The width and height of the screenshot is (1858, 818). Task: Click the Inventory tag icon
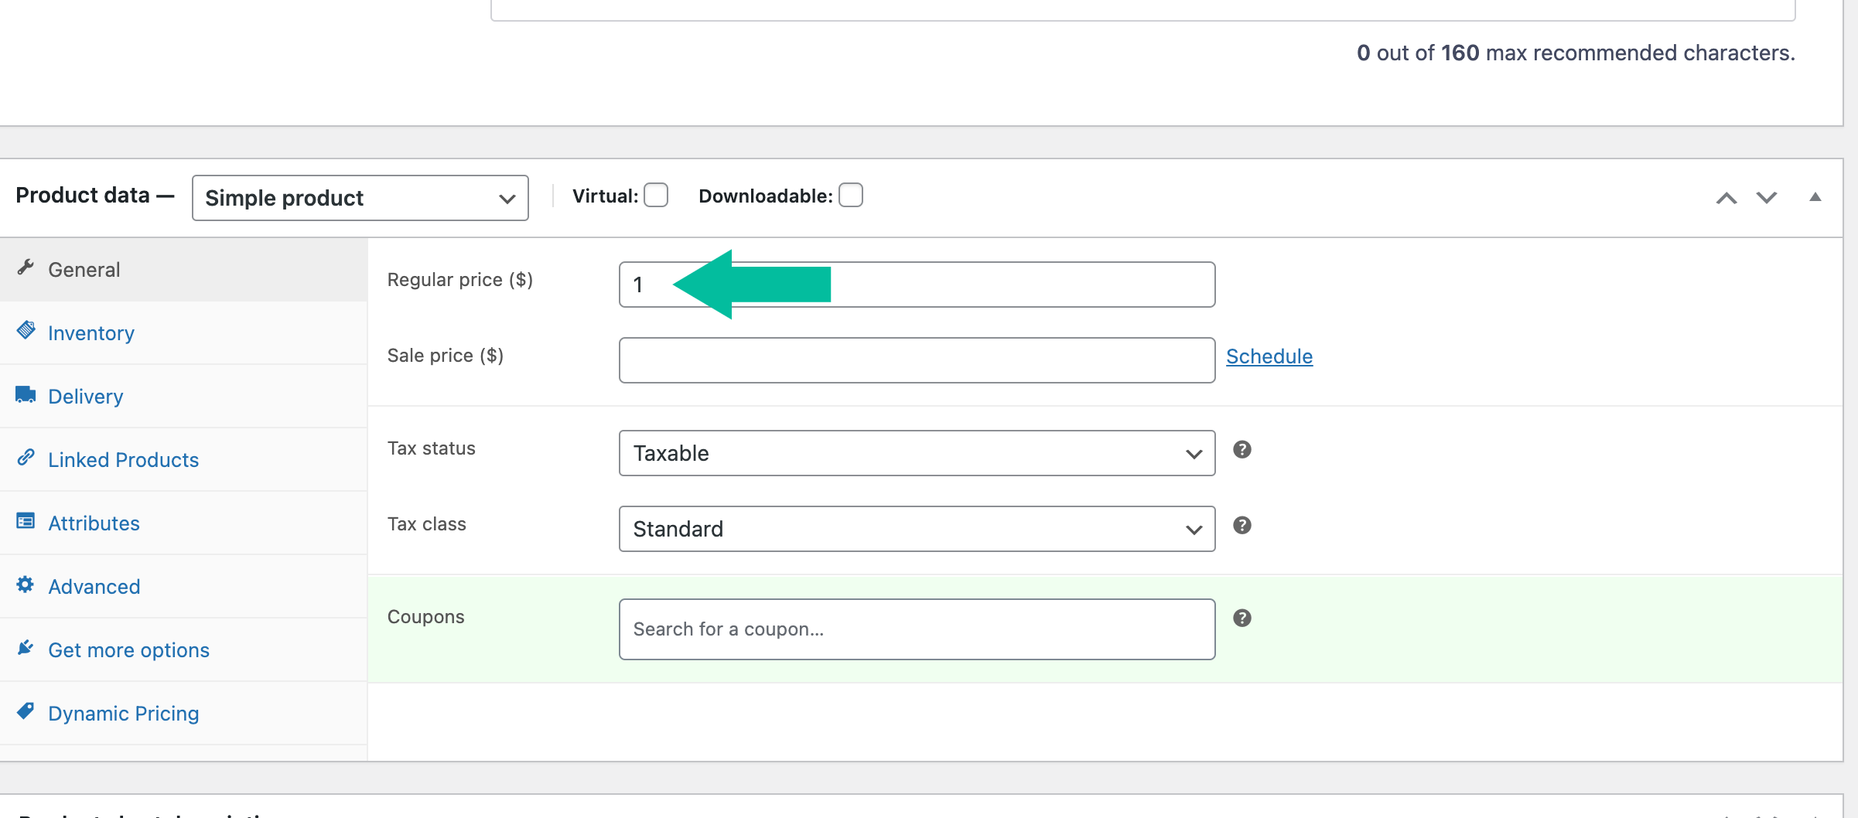tap(26, 331)
